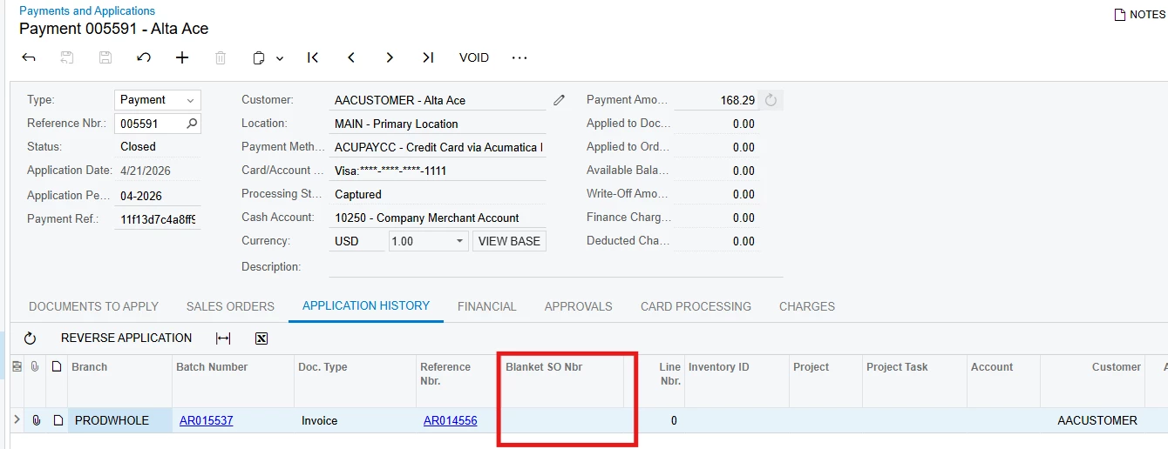Go to the first record

313,57
